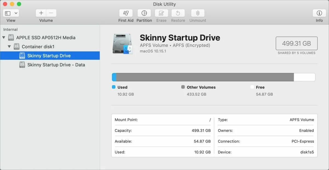Image resolution: width=329 pixels, height=170 pixels.
Task: Click the blue Used segment of usage bar
Action: 114,77
